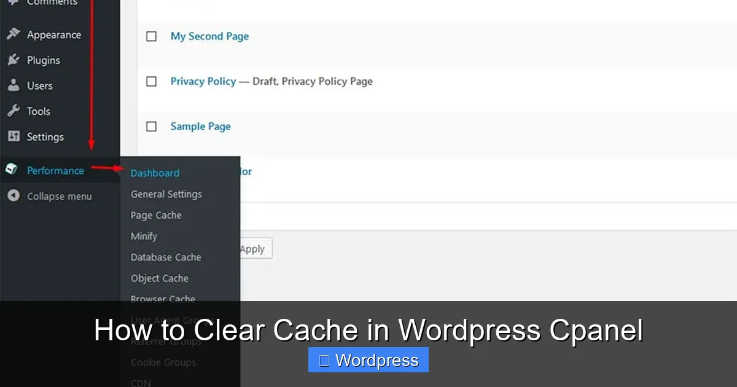Screen dimensions: 737x387
Task: Click the Settings sliders icon
Action: [14, 136]
